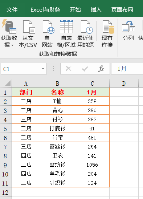Select the cell containing 358

point(92,101)
